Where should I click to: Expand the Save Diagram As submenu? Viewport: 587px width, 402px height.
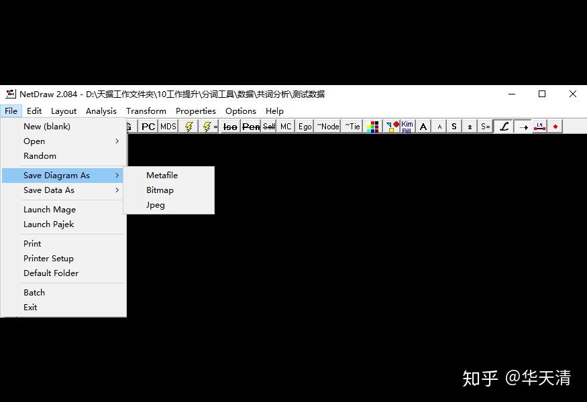(117, 175)
